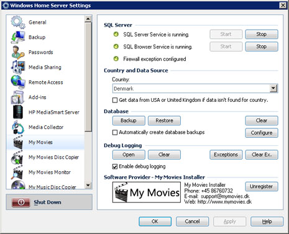Select General in the settings list
Image resolution: width=289 pixels, height=234 pixels.
click(37, 22)
